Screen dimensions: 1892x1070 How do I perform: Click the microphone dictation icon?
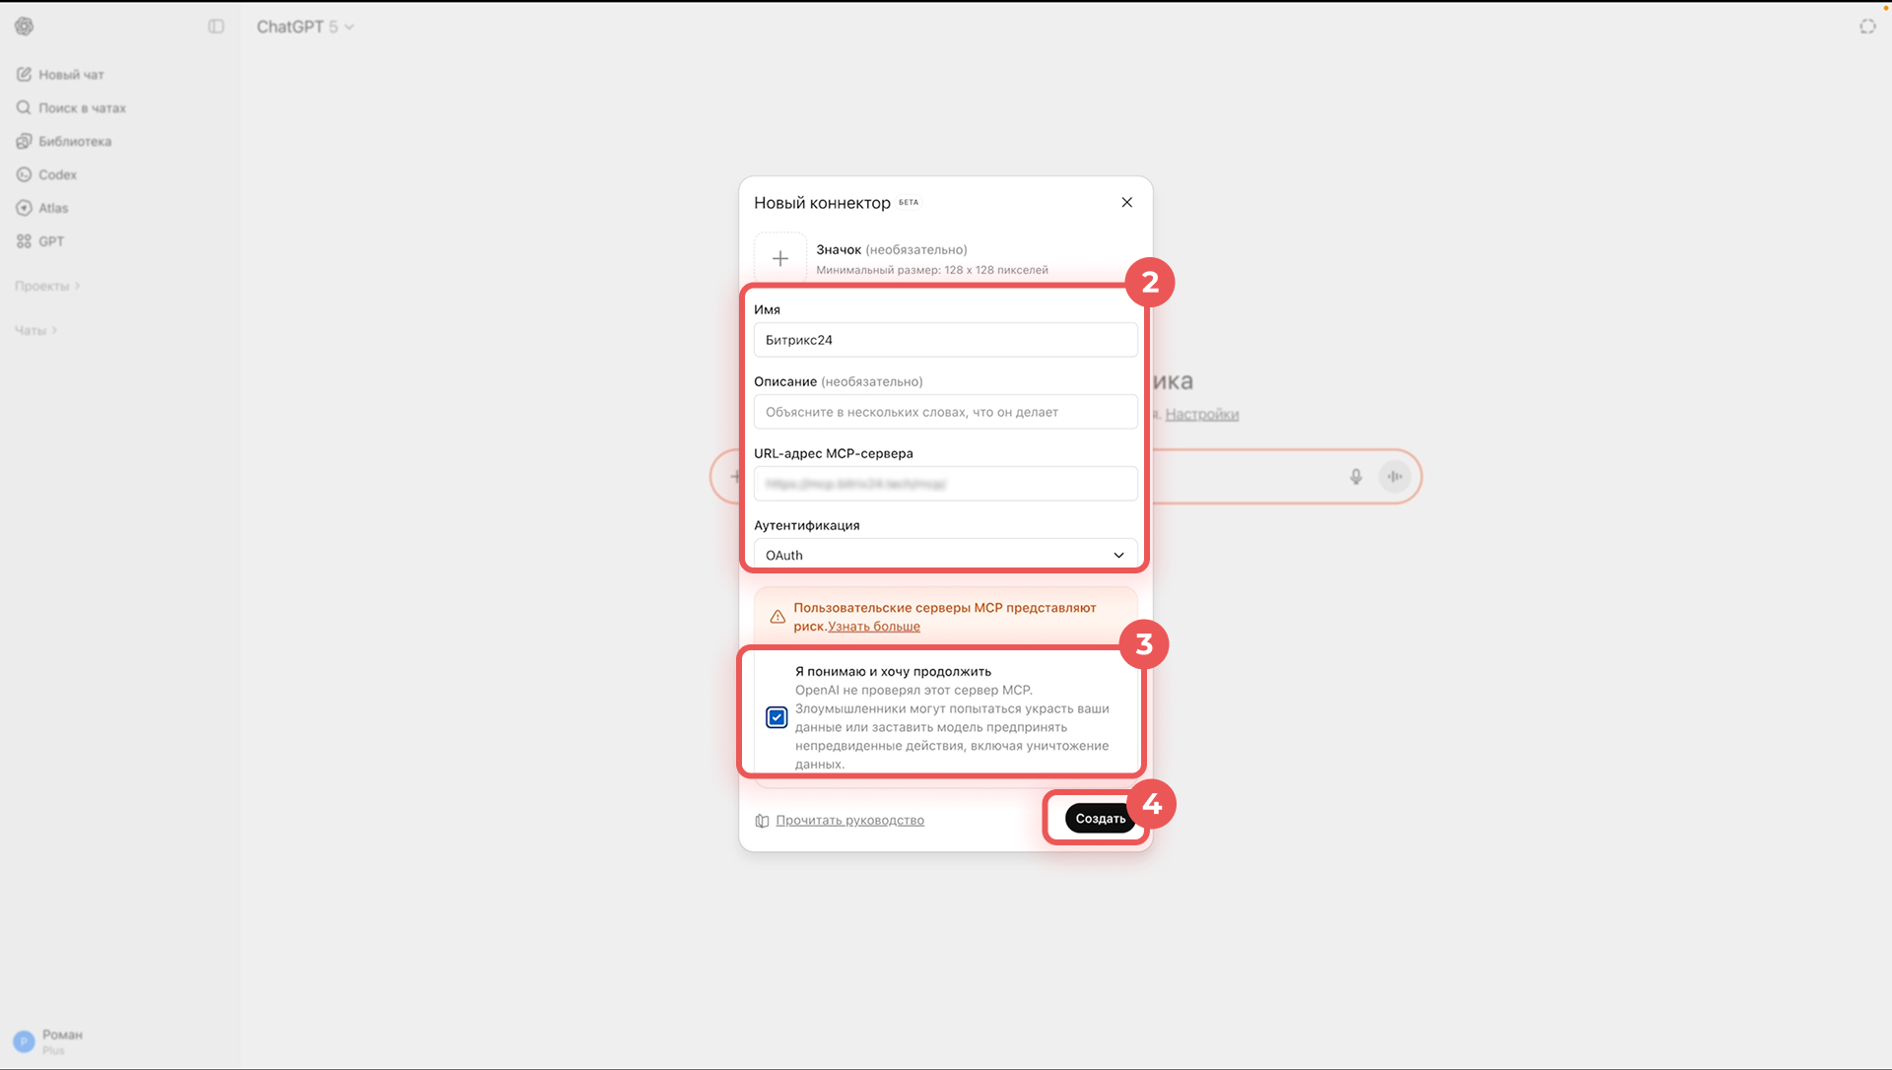tap(1356, 477)
